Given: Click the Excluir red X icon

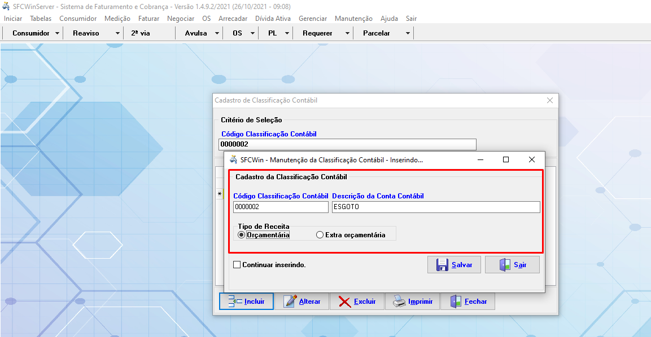Looking at the screenshot, I should (344, 301).
